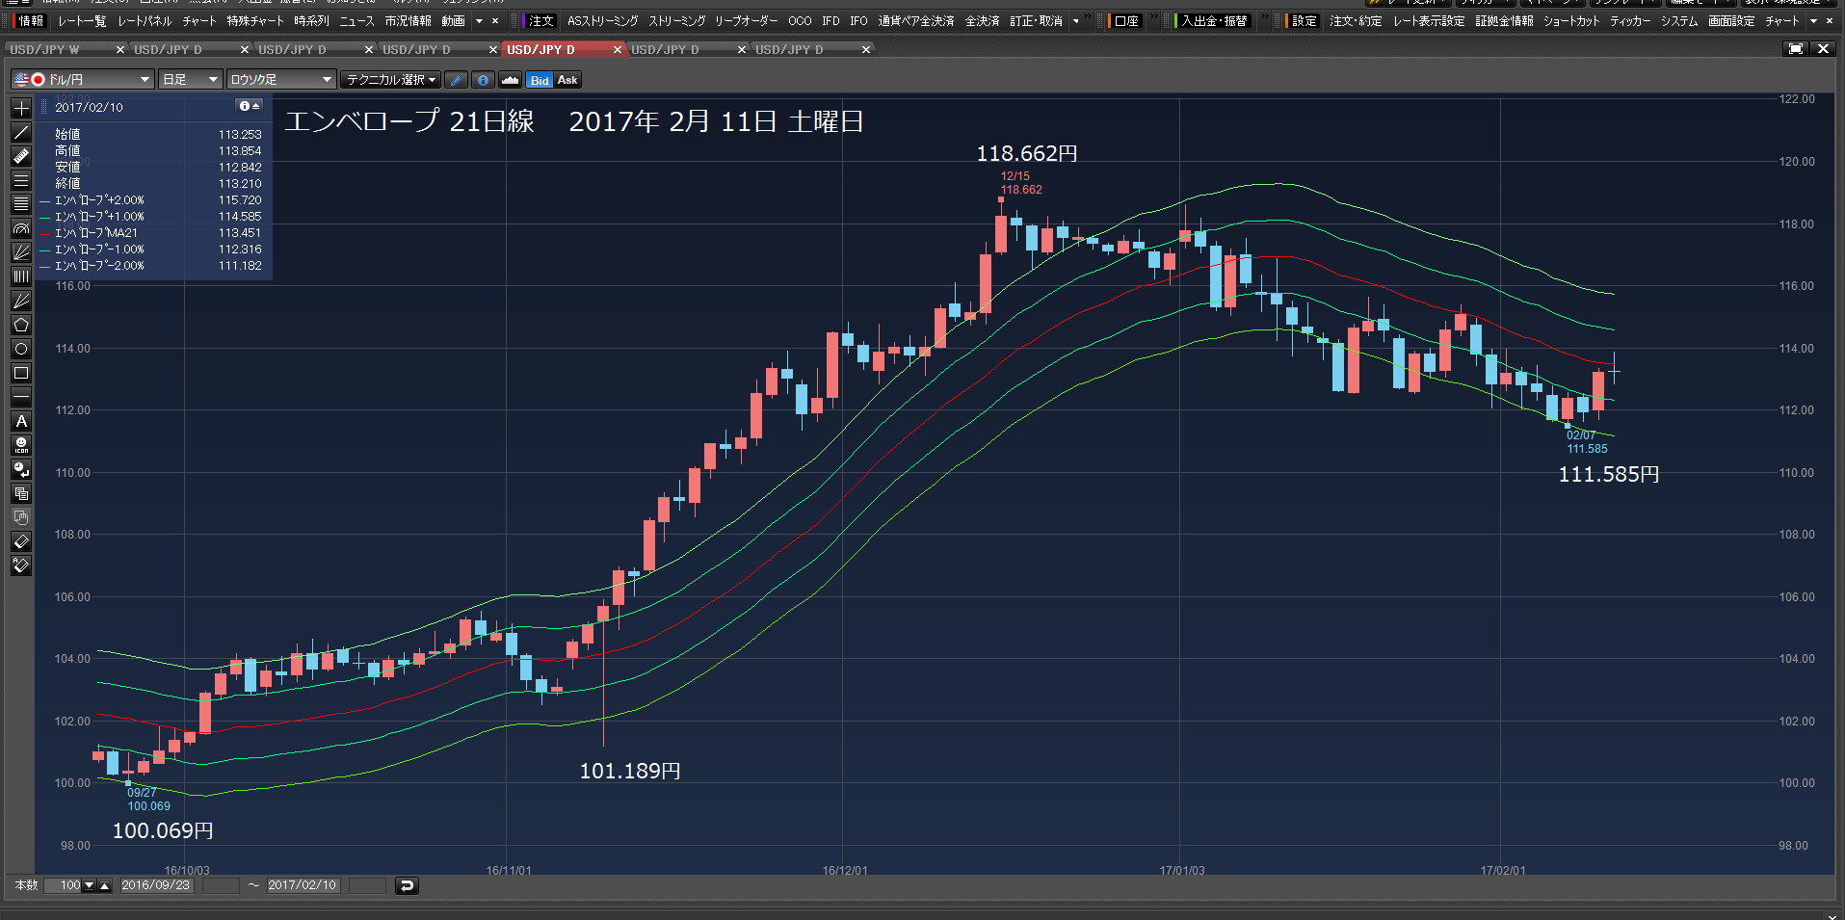
Task: Open 特殊チャート from the toolbar
Action: pos(255,20)
